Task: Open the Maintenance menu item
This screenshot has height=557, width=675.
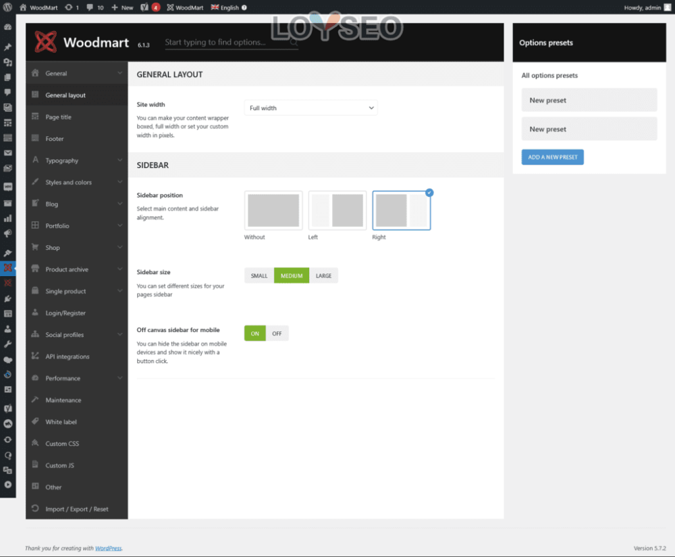Action: [77, 400]
